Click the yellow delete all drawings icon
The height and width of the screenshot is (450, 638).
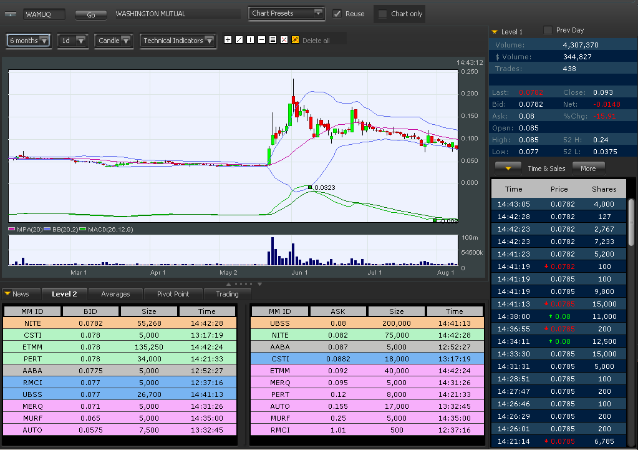coord(296,40)
